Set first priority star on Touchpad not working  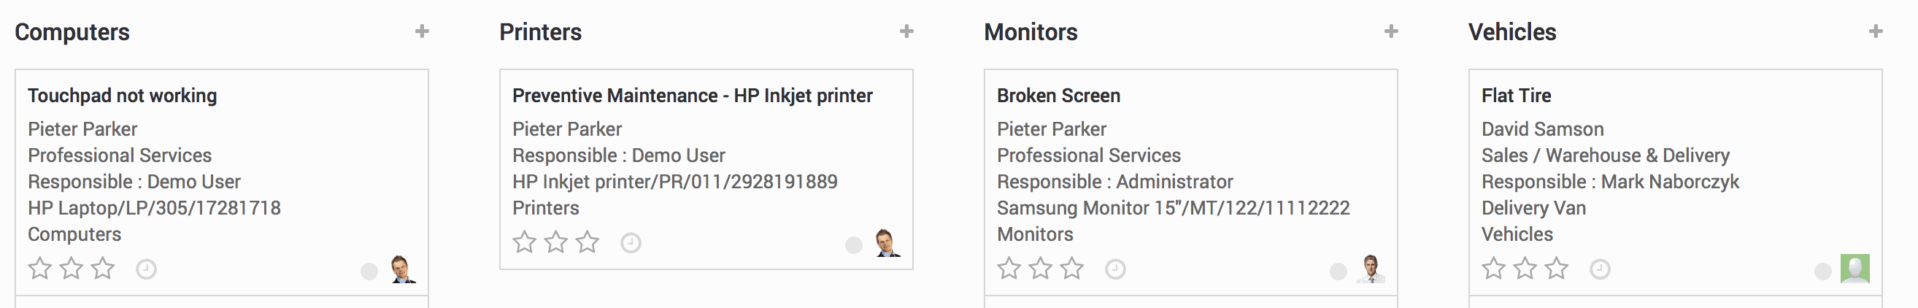pyautogui.click(x=39, y=268)
